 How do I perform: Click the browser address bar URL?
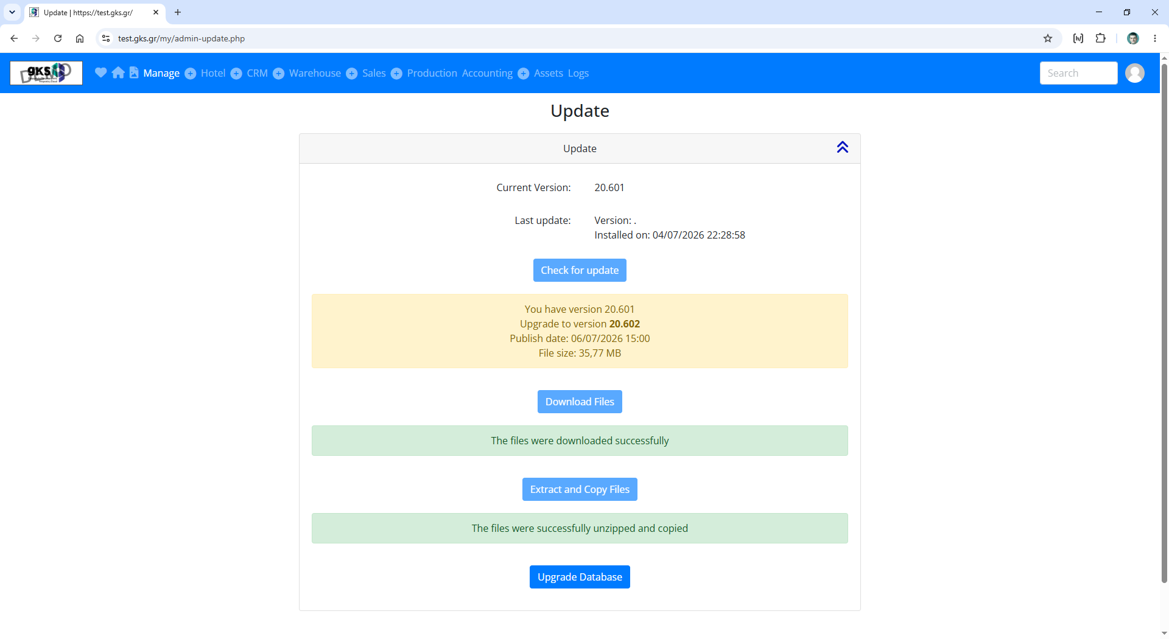click(181, 38)
